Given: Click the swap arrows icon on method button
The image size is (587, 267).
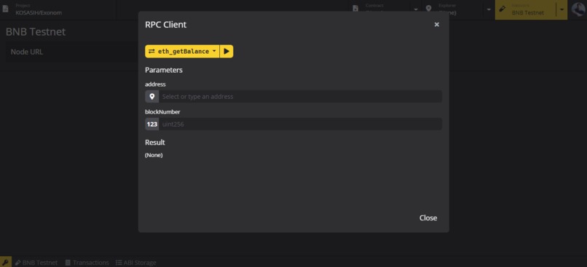Looking at the screenshot, I should tap(151, 51).
